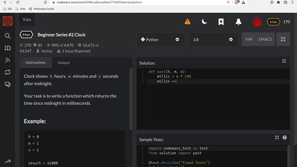Click 'result = 61000' in example
The image size is (297, 167).
pos(43,163)
